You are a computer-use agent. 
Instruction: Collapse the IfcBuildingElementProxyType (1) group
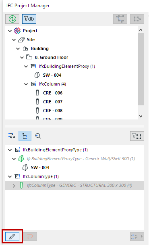point(10,150)
